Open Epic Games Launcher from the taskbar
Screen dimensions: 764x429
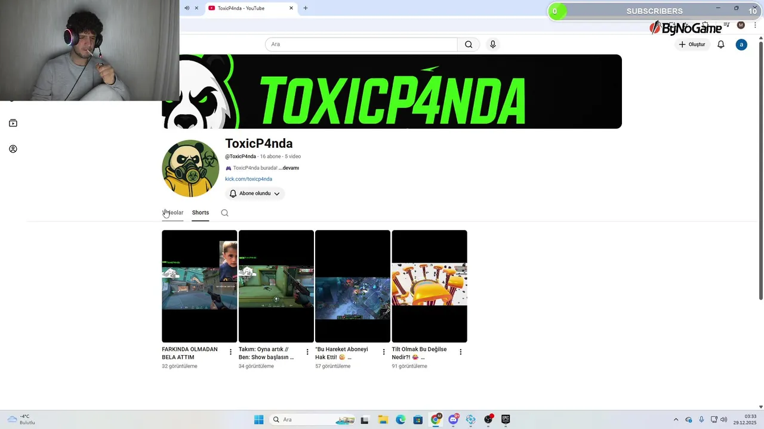click(x=506, y=419)
